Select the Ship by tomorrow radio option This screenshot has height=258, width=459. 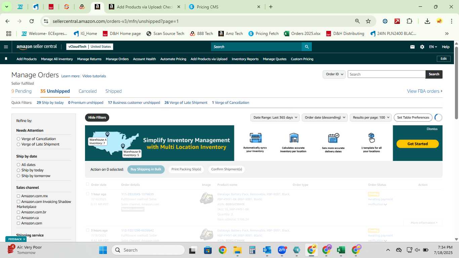(x=18, y=176)
